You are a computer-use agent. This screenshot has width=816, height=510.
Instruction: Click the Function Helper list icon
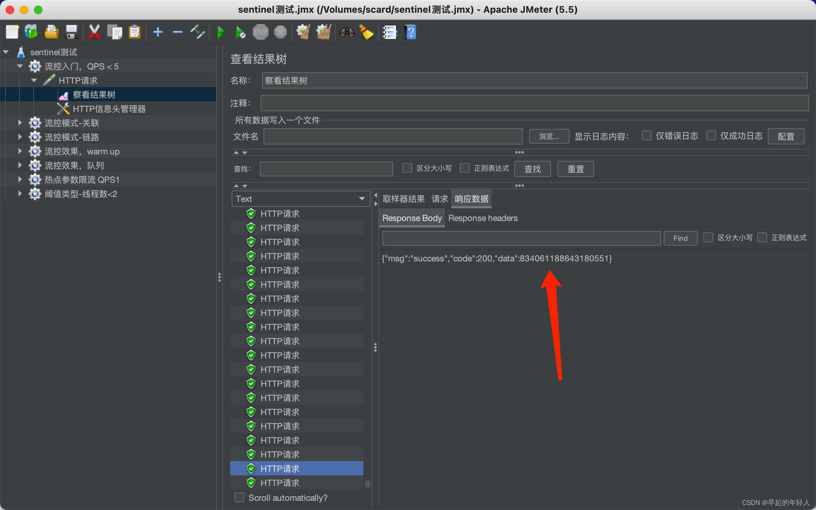[x=390, y=32]
